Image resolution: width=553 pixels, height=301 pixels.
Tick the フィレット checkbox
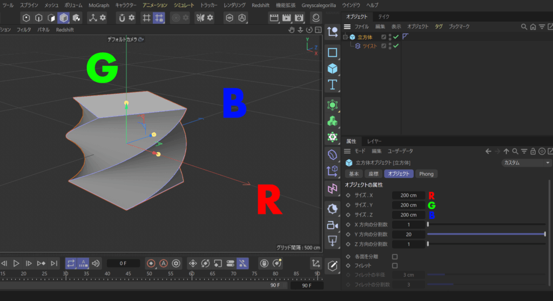[395, 265]
